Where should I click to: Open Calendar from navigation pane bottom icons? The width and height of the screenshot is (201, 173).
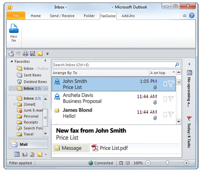17,154
